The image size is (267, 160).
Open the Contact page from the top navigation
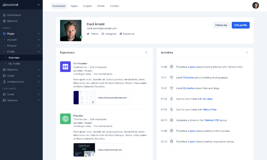(114, 6)
